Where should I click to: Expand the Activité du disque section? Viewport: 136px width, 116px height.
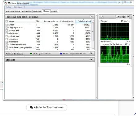[x=91, y=54]
